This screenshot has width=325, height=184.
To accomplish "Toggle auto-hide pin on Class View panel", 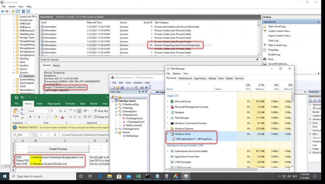I will tap(143, 91).
